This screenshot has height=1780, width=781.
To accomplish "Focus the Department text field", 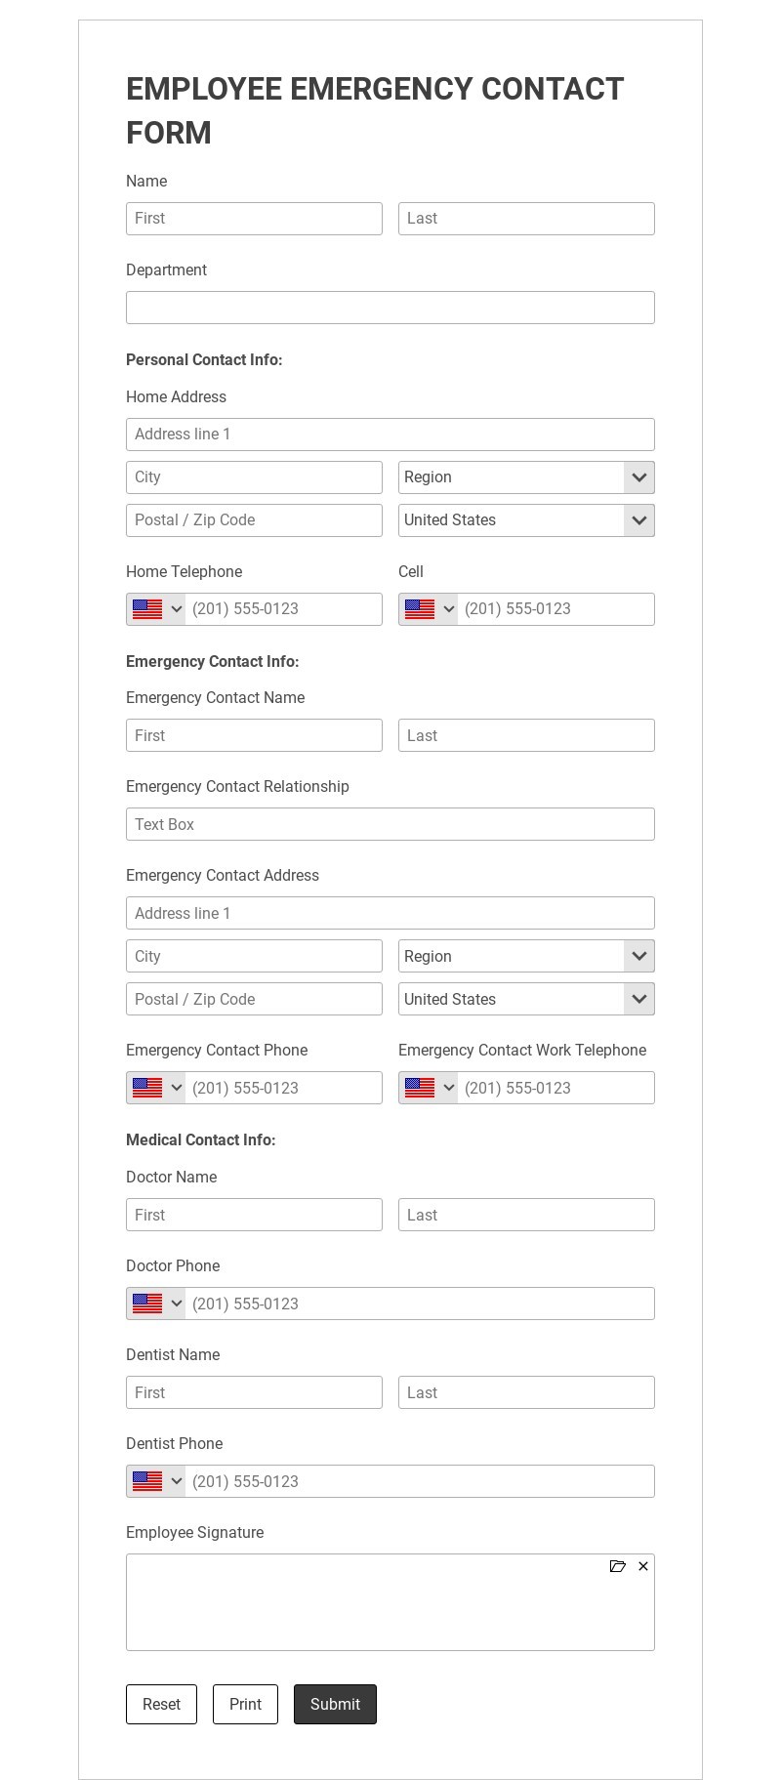I will (390, 308).
